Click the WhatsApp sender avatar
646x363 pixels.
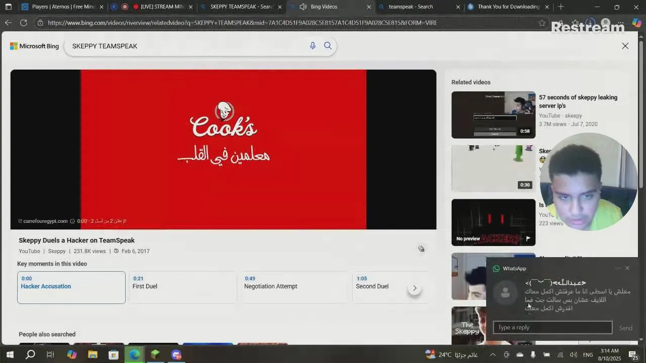coord(505,293)
